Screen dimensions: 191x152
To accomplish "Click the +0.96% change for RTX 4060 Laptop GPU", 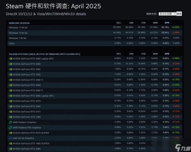I will click(x=176, y=58).
